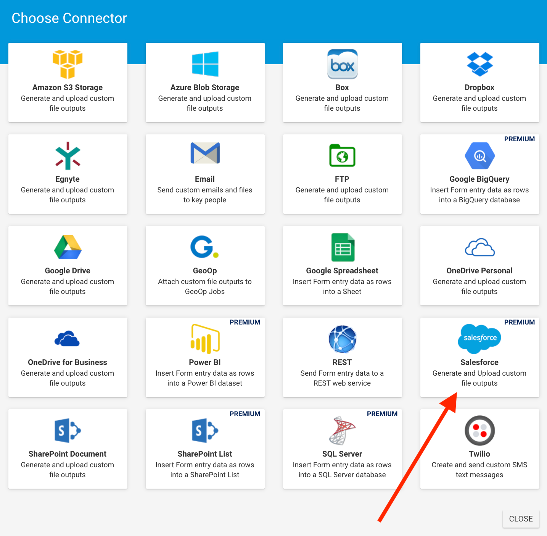Click the PREMIUM badge on Google BigQuery
Screen dimensions: 547x536
click(x=520, y=139)
